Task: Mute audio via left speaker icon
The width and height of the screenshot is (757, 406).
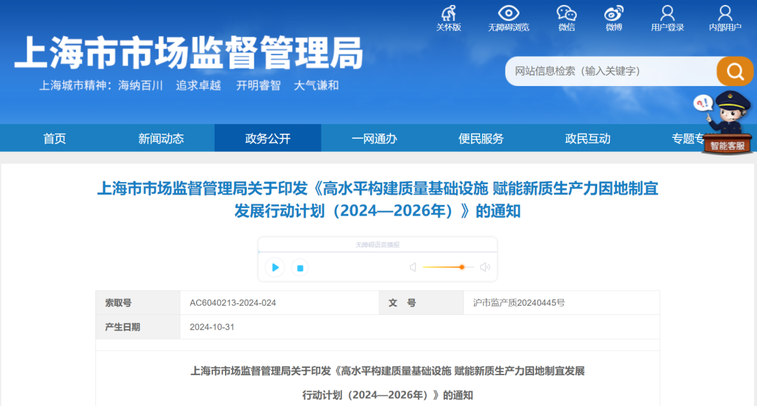Action: (x=413, y=267)
